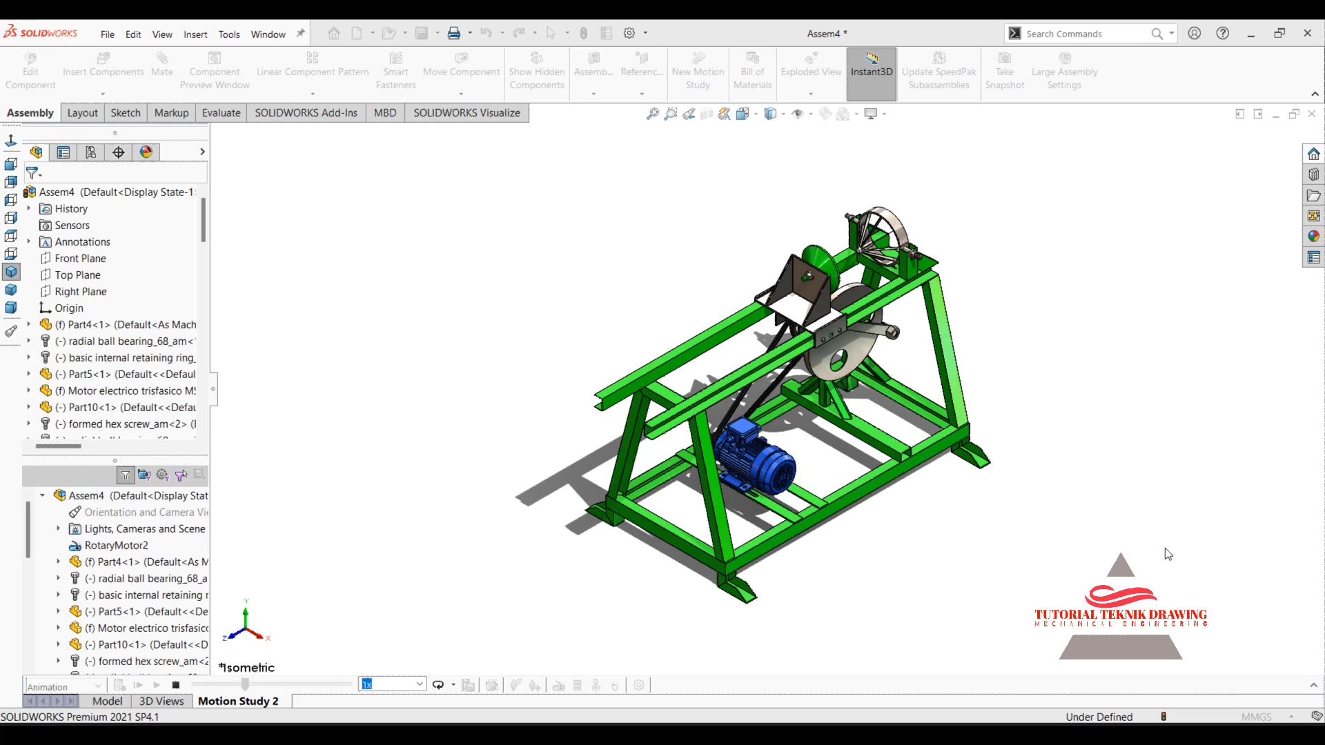Open the File menu
The width and height of the screenshot is (1325, 745).
click(108, 34)
